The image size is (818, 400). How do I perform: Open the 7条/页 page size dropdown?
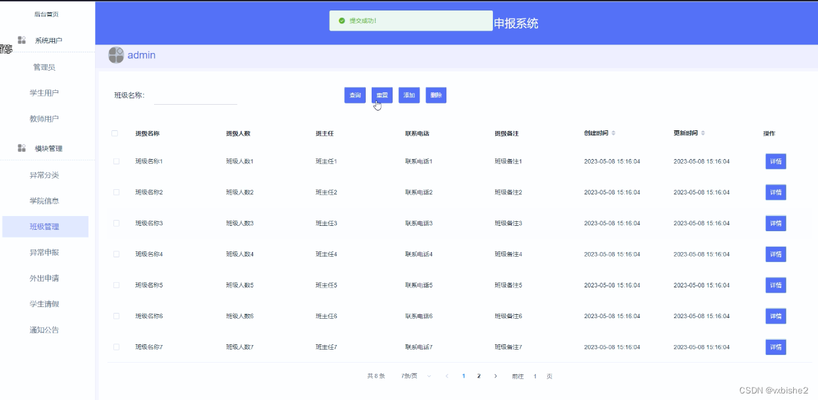(416, 376)
